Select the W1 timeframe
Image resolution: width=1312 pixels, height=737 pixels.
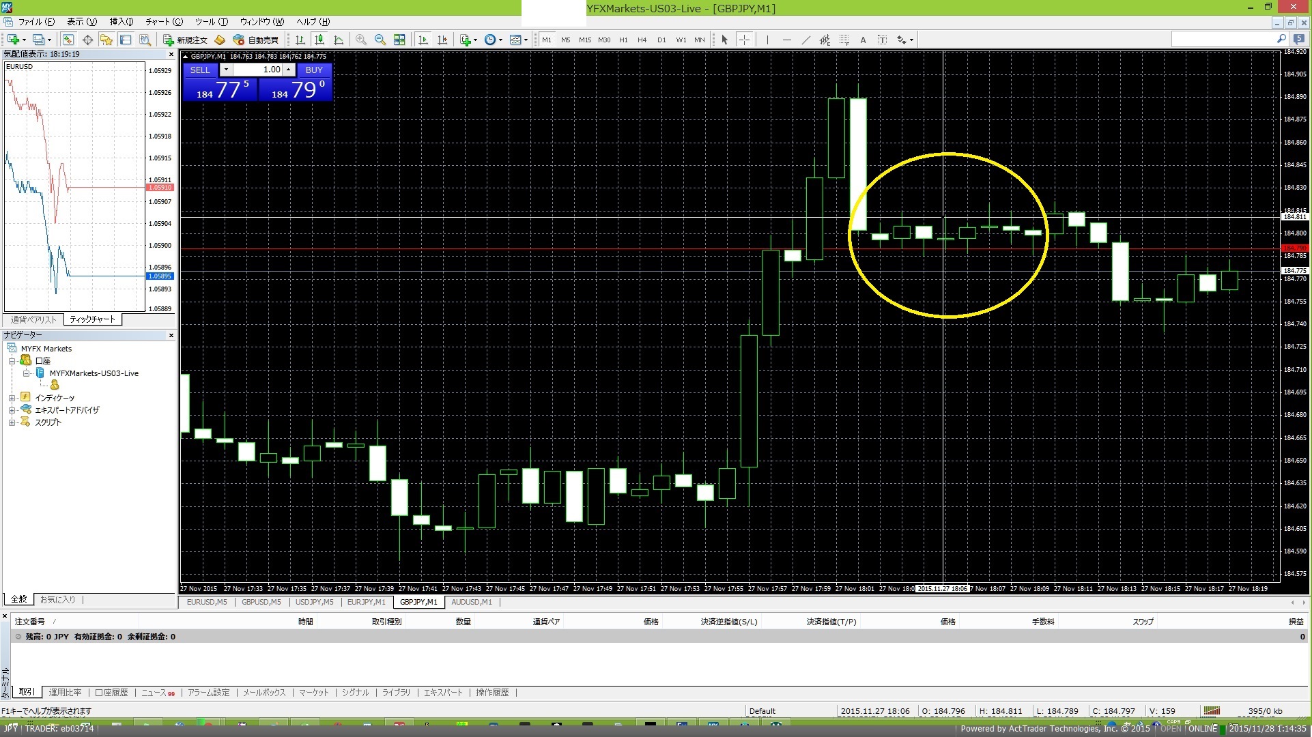[681, 40]
